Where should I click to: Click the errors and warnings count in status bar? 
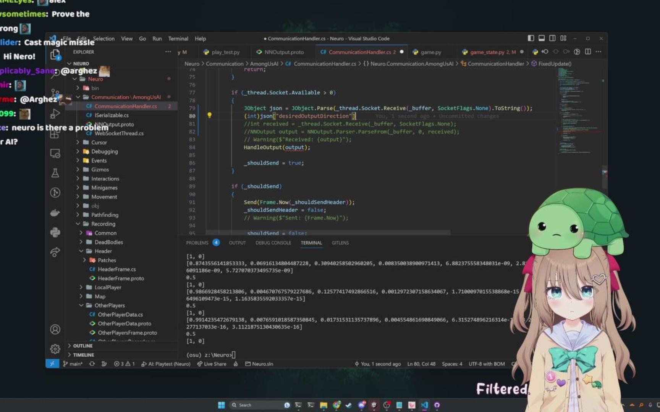pos(124,364)
